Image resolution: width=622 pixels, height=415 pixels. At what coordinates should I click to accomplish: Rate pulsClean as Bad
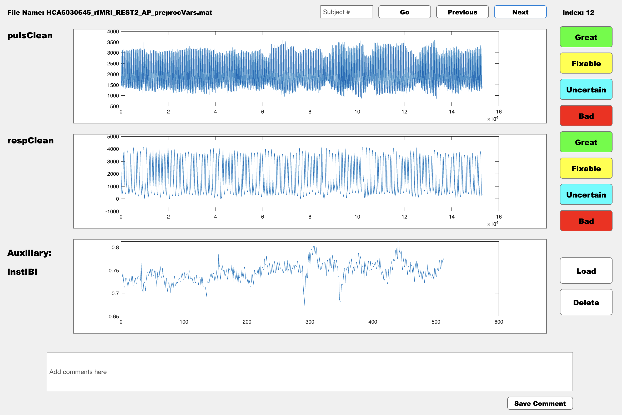pyautogui.click(x=586, y=116)
